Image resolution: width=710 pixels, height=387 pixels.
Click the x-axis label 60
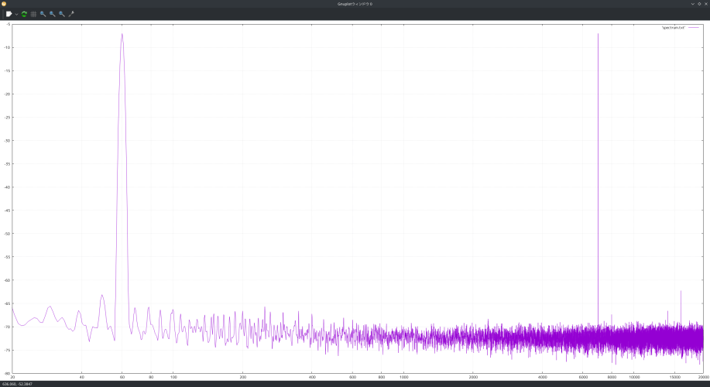pos(122,377)
